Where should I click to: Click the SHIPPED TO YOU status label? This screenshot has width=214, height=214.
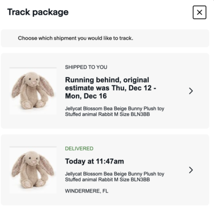(x=86, y=67)
